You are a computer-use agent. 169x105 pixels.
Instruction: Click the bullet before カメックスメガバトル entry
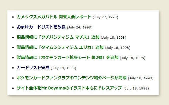[x=13, y=17]
